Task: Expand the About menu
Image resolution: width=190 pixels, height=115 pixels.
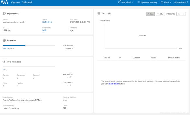Action: (x=171, y=2)
